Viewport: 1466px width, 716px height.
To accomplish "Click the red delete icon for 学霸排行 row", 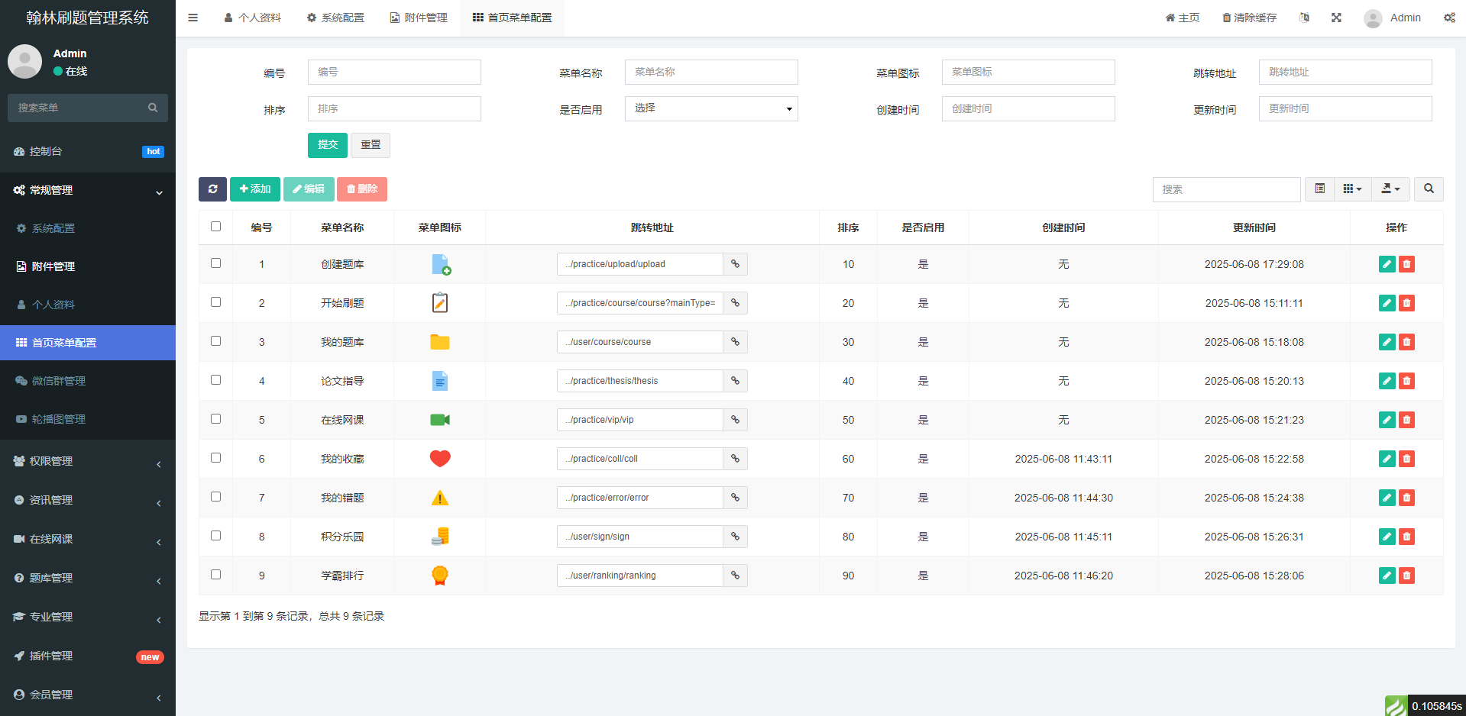I will 1406,576.
